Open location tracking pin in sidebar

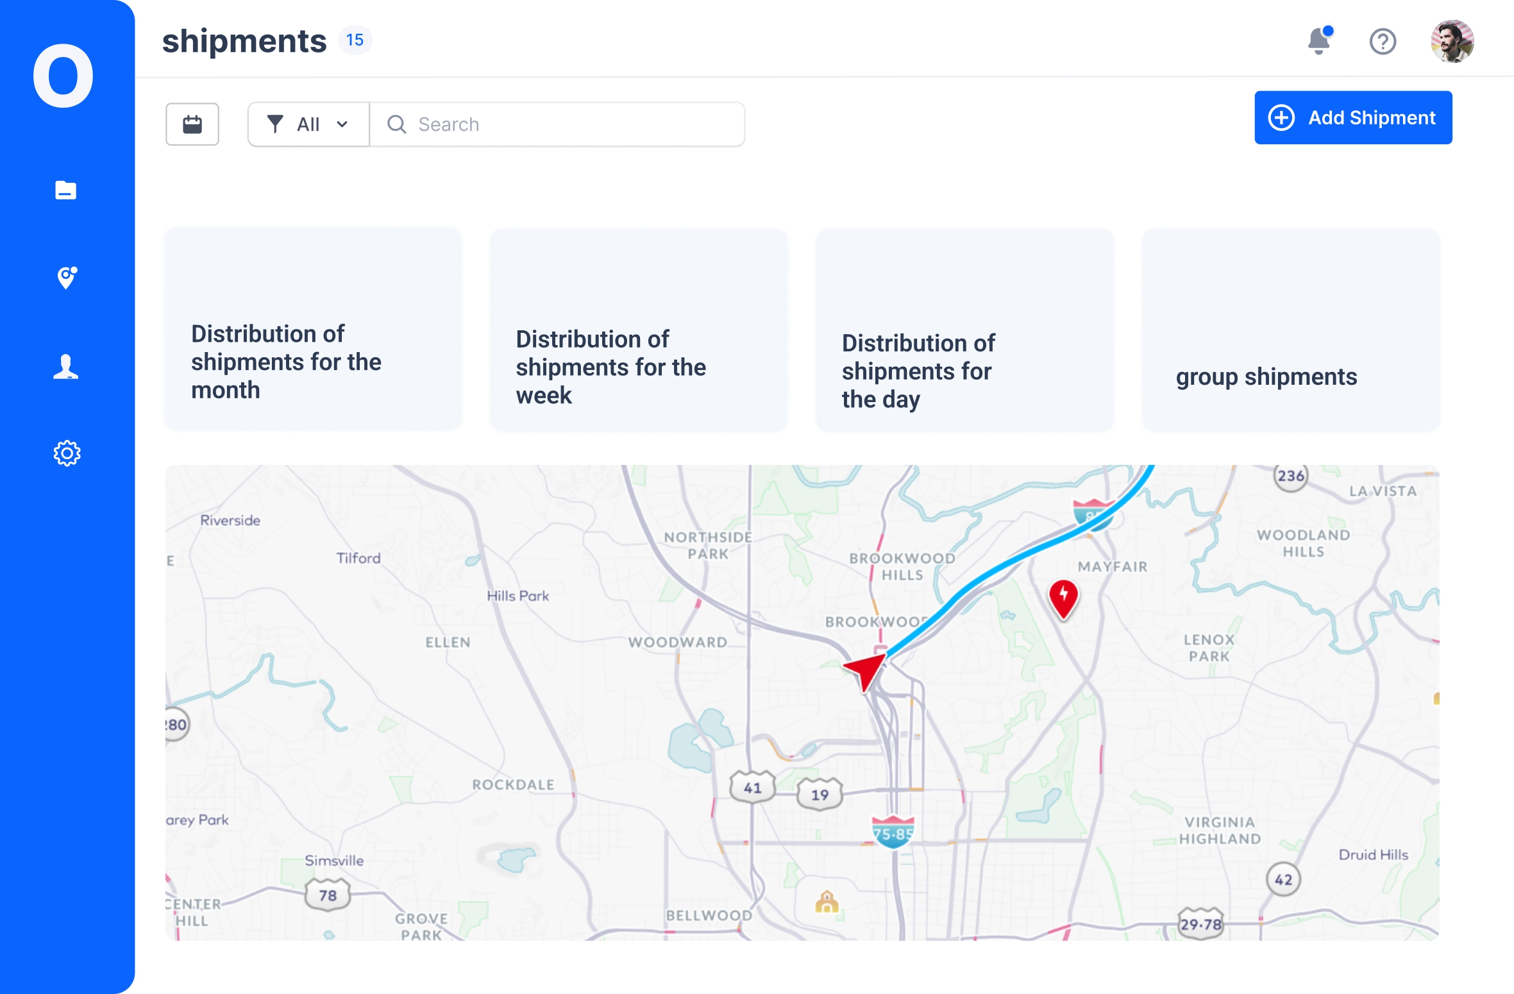click(x=66, y=278)
